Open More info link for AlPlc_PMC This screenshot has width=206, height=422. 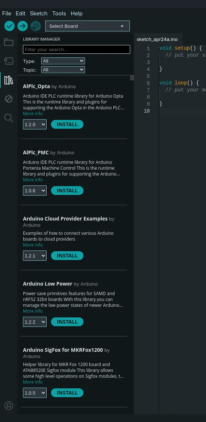pos(33,180)
